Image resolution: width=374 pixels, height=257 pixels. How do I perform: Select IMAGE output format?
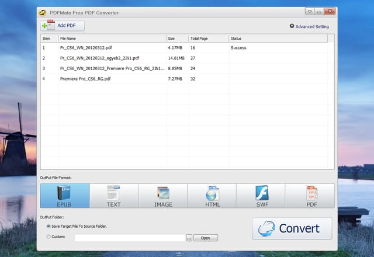click(163, 196)
